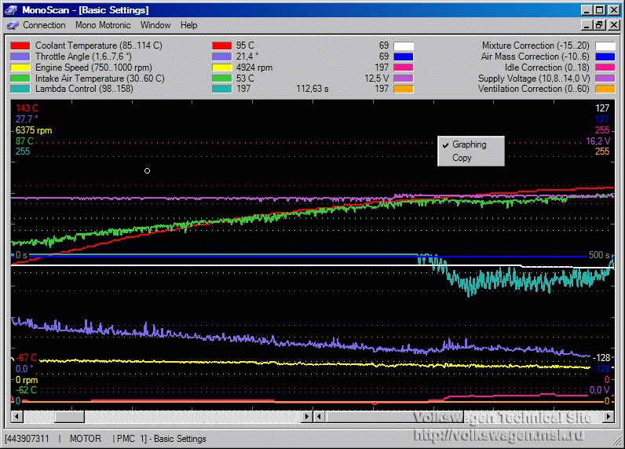Click the 500 s time axis label
625x449 pixels.
tap(599, 255)
